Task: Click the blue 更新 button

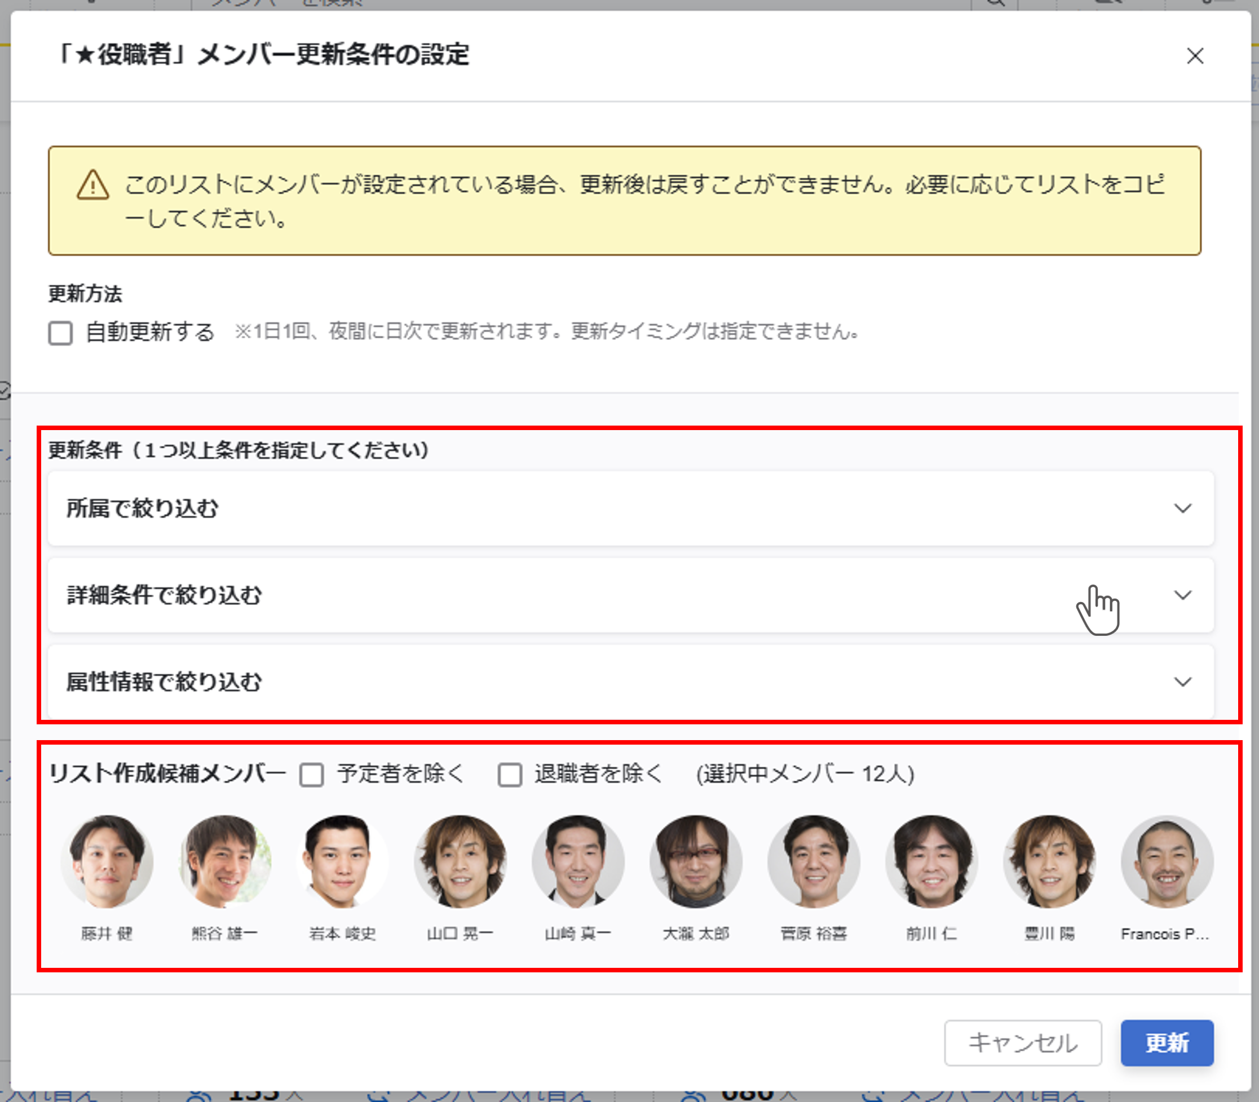Action: pos(1166,1043)
